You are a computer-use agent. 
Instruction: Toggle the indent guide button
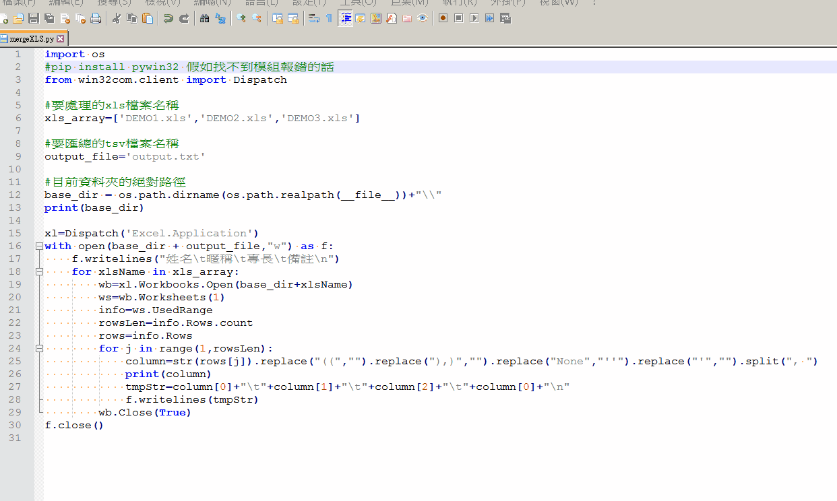[345, 18]
